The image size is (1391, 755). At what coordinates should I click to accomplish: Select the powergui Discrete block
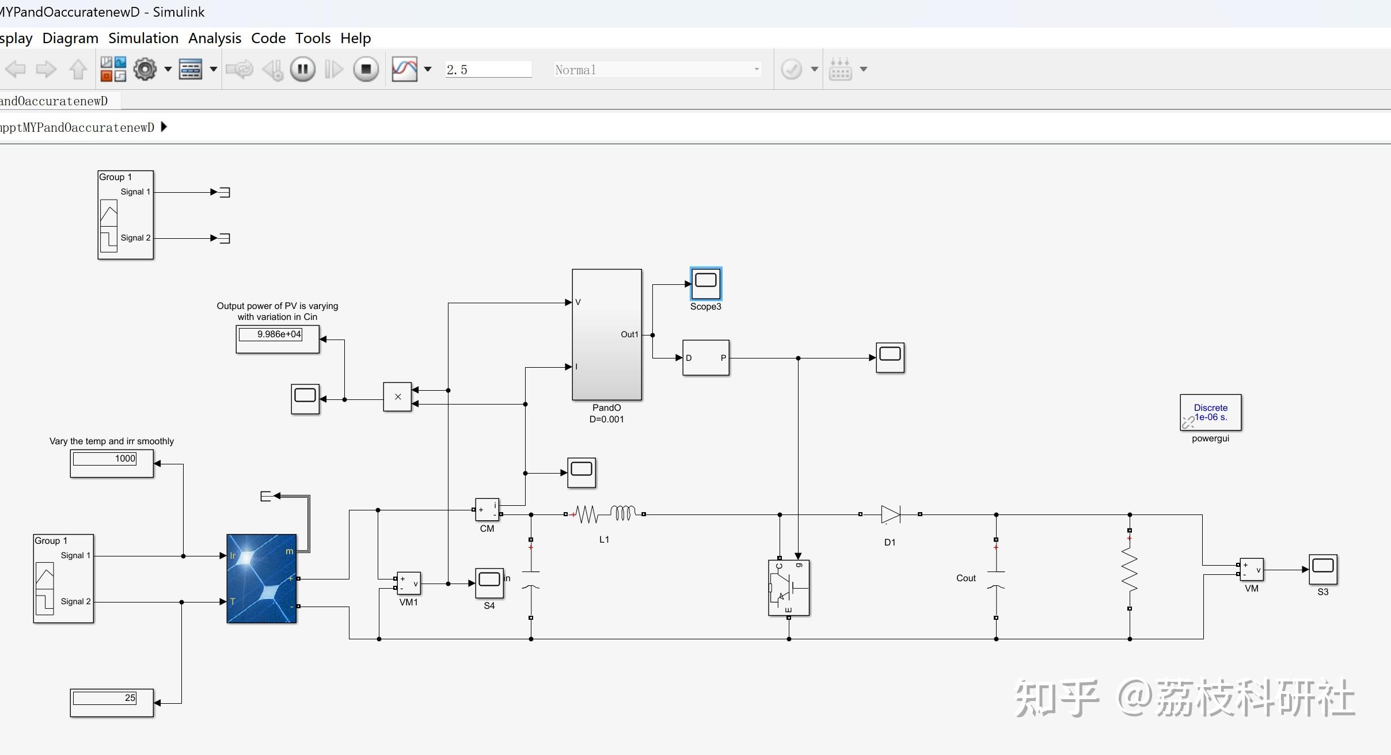pyautogui.click(x=1210, y=412)
